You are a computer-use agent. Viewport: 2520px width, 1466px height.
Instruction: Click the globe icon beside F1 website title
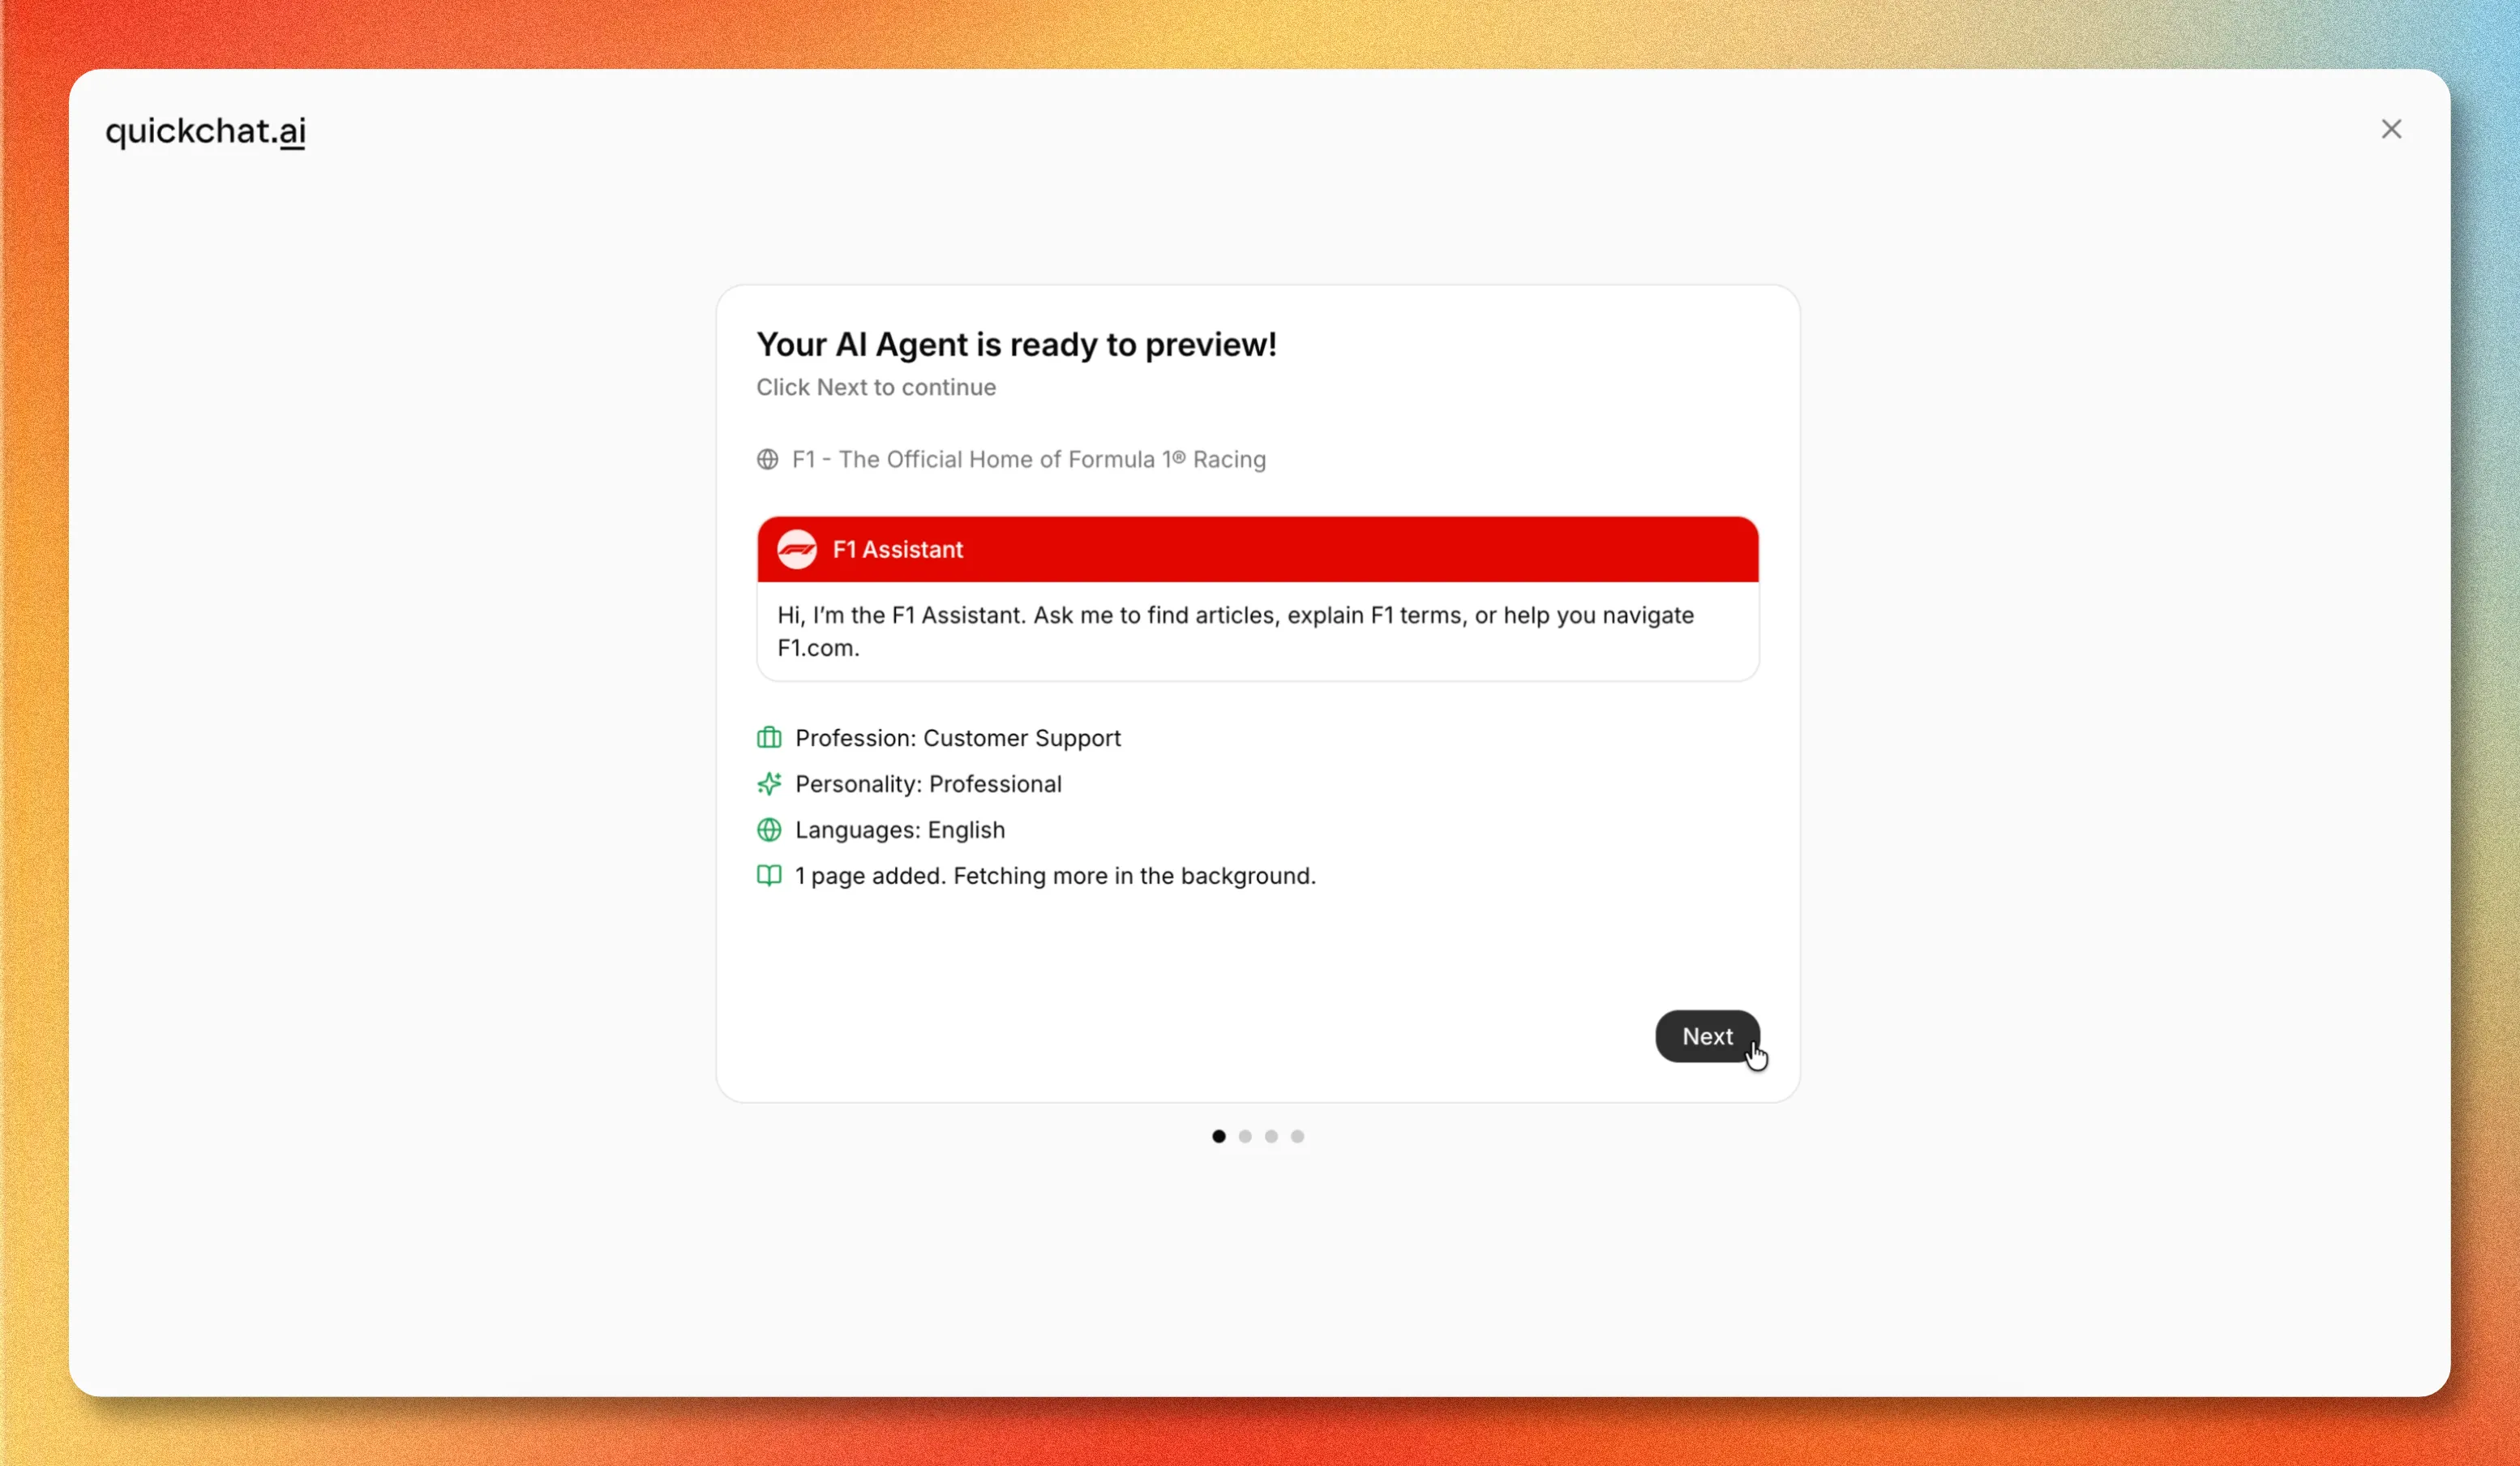point(767,459)
